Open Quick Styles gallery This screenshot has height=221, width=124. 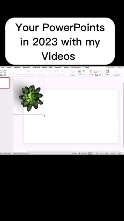[96, 73]
